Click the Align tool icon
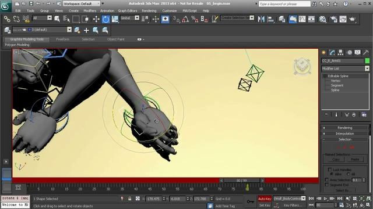 [270, 19]
